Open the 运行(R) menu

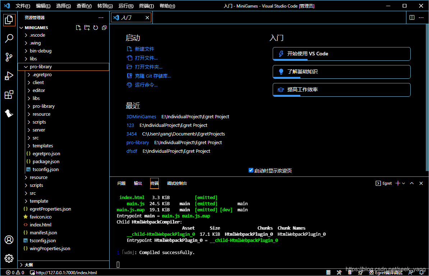pyautogui.click(x=126, y=6)
